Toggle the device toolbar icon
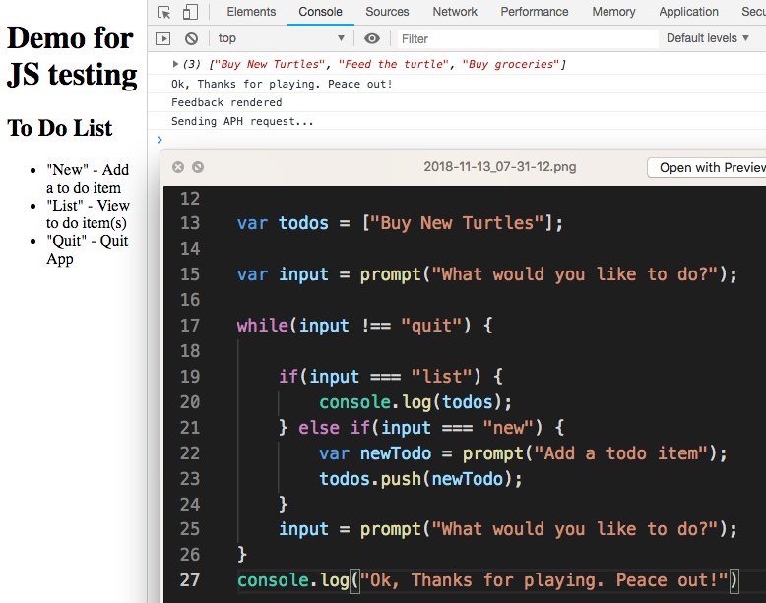 pos(191,12)
